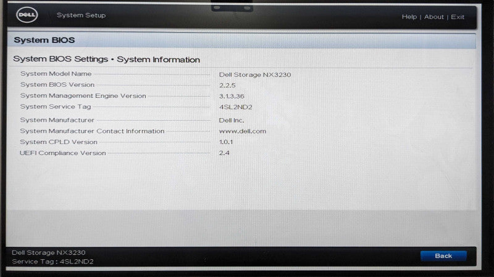Select System Manufacturer Contact Information label
Screen dimensions: 494x277
pos(92,131)
